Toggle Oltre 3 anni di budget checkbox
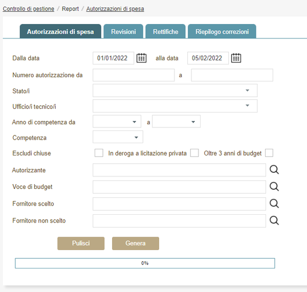 269,153
